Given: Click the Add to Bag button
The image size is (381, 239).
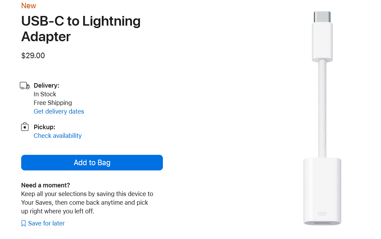Looking at the screenshot, I should click(x=92, y=162).
